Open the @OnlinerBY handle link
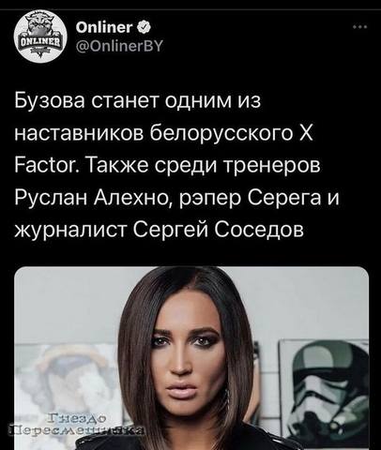Viewport: 381px width, 450px height. (x=119, y=47)
